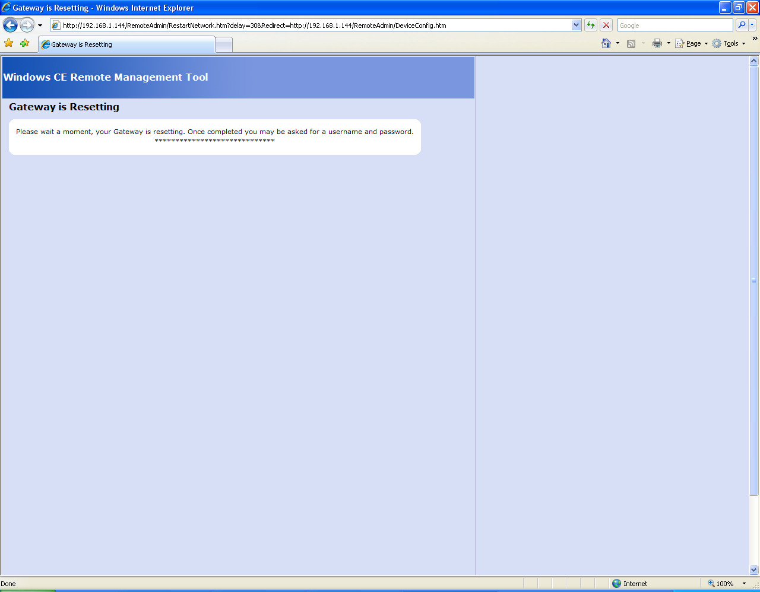Click the Windows CE Remote Management Tool heading
The height and width of the screenshot is (592, 760).
pos(106,77)
